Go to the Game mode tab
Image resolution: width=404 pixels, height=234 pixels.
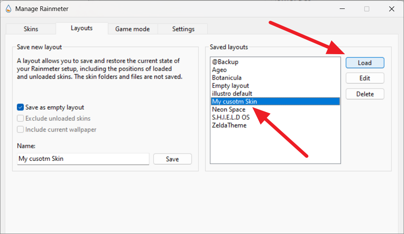click(132, 29)
